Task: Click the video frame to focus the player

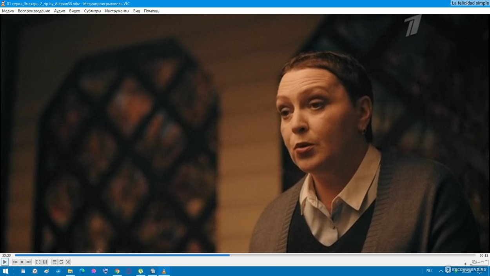Action: pyautogui.click(x=245, y=133)
